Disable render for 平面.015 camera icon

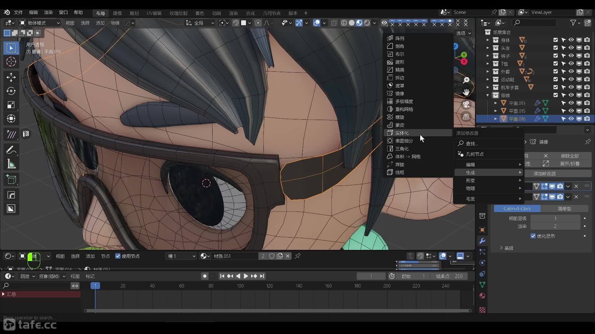coord(587,111)
